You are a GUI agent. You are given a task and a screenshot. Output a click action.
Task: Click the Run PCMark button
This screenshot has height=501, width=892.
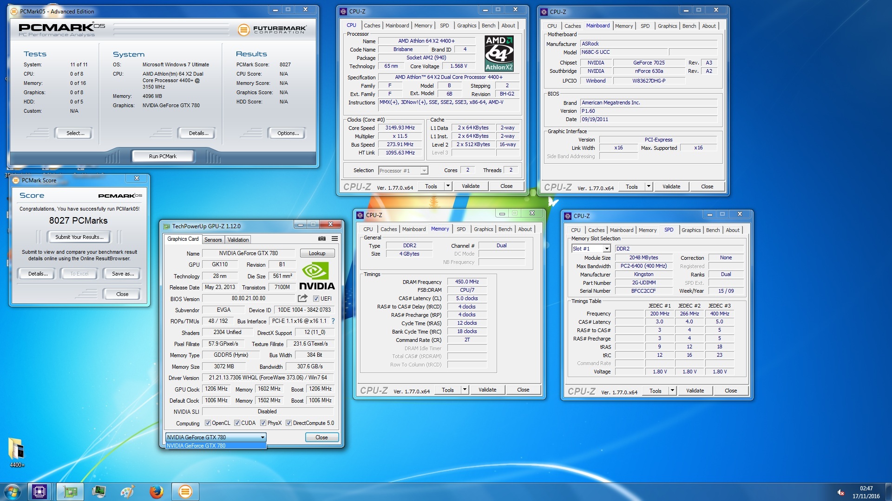tap(163, 156)
